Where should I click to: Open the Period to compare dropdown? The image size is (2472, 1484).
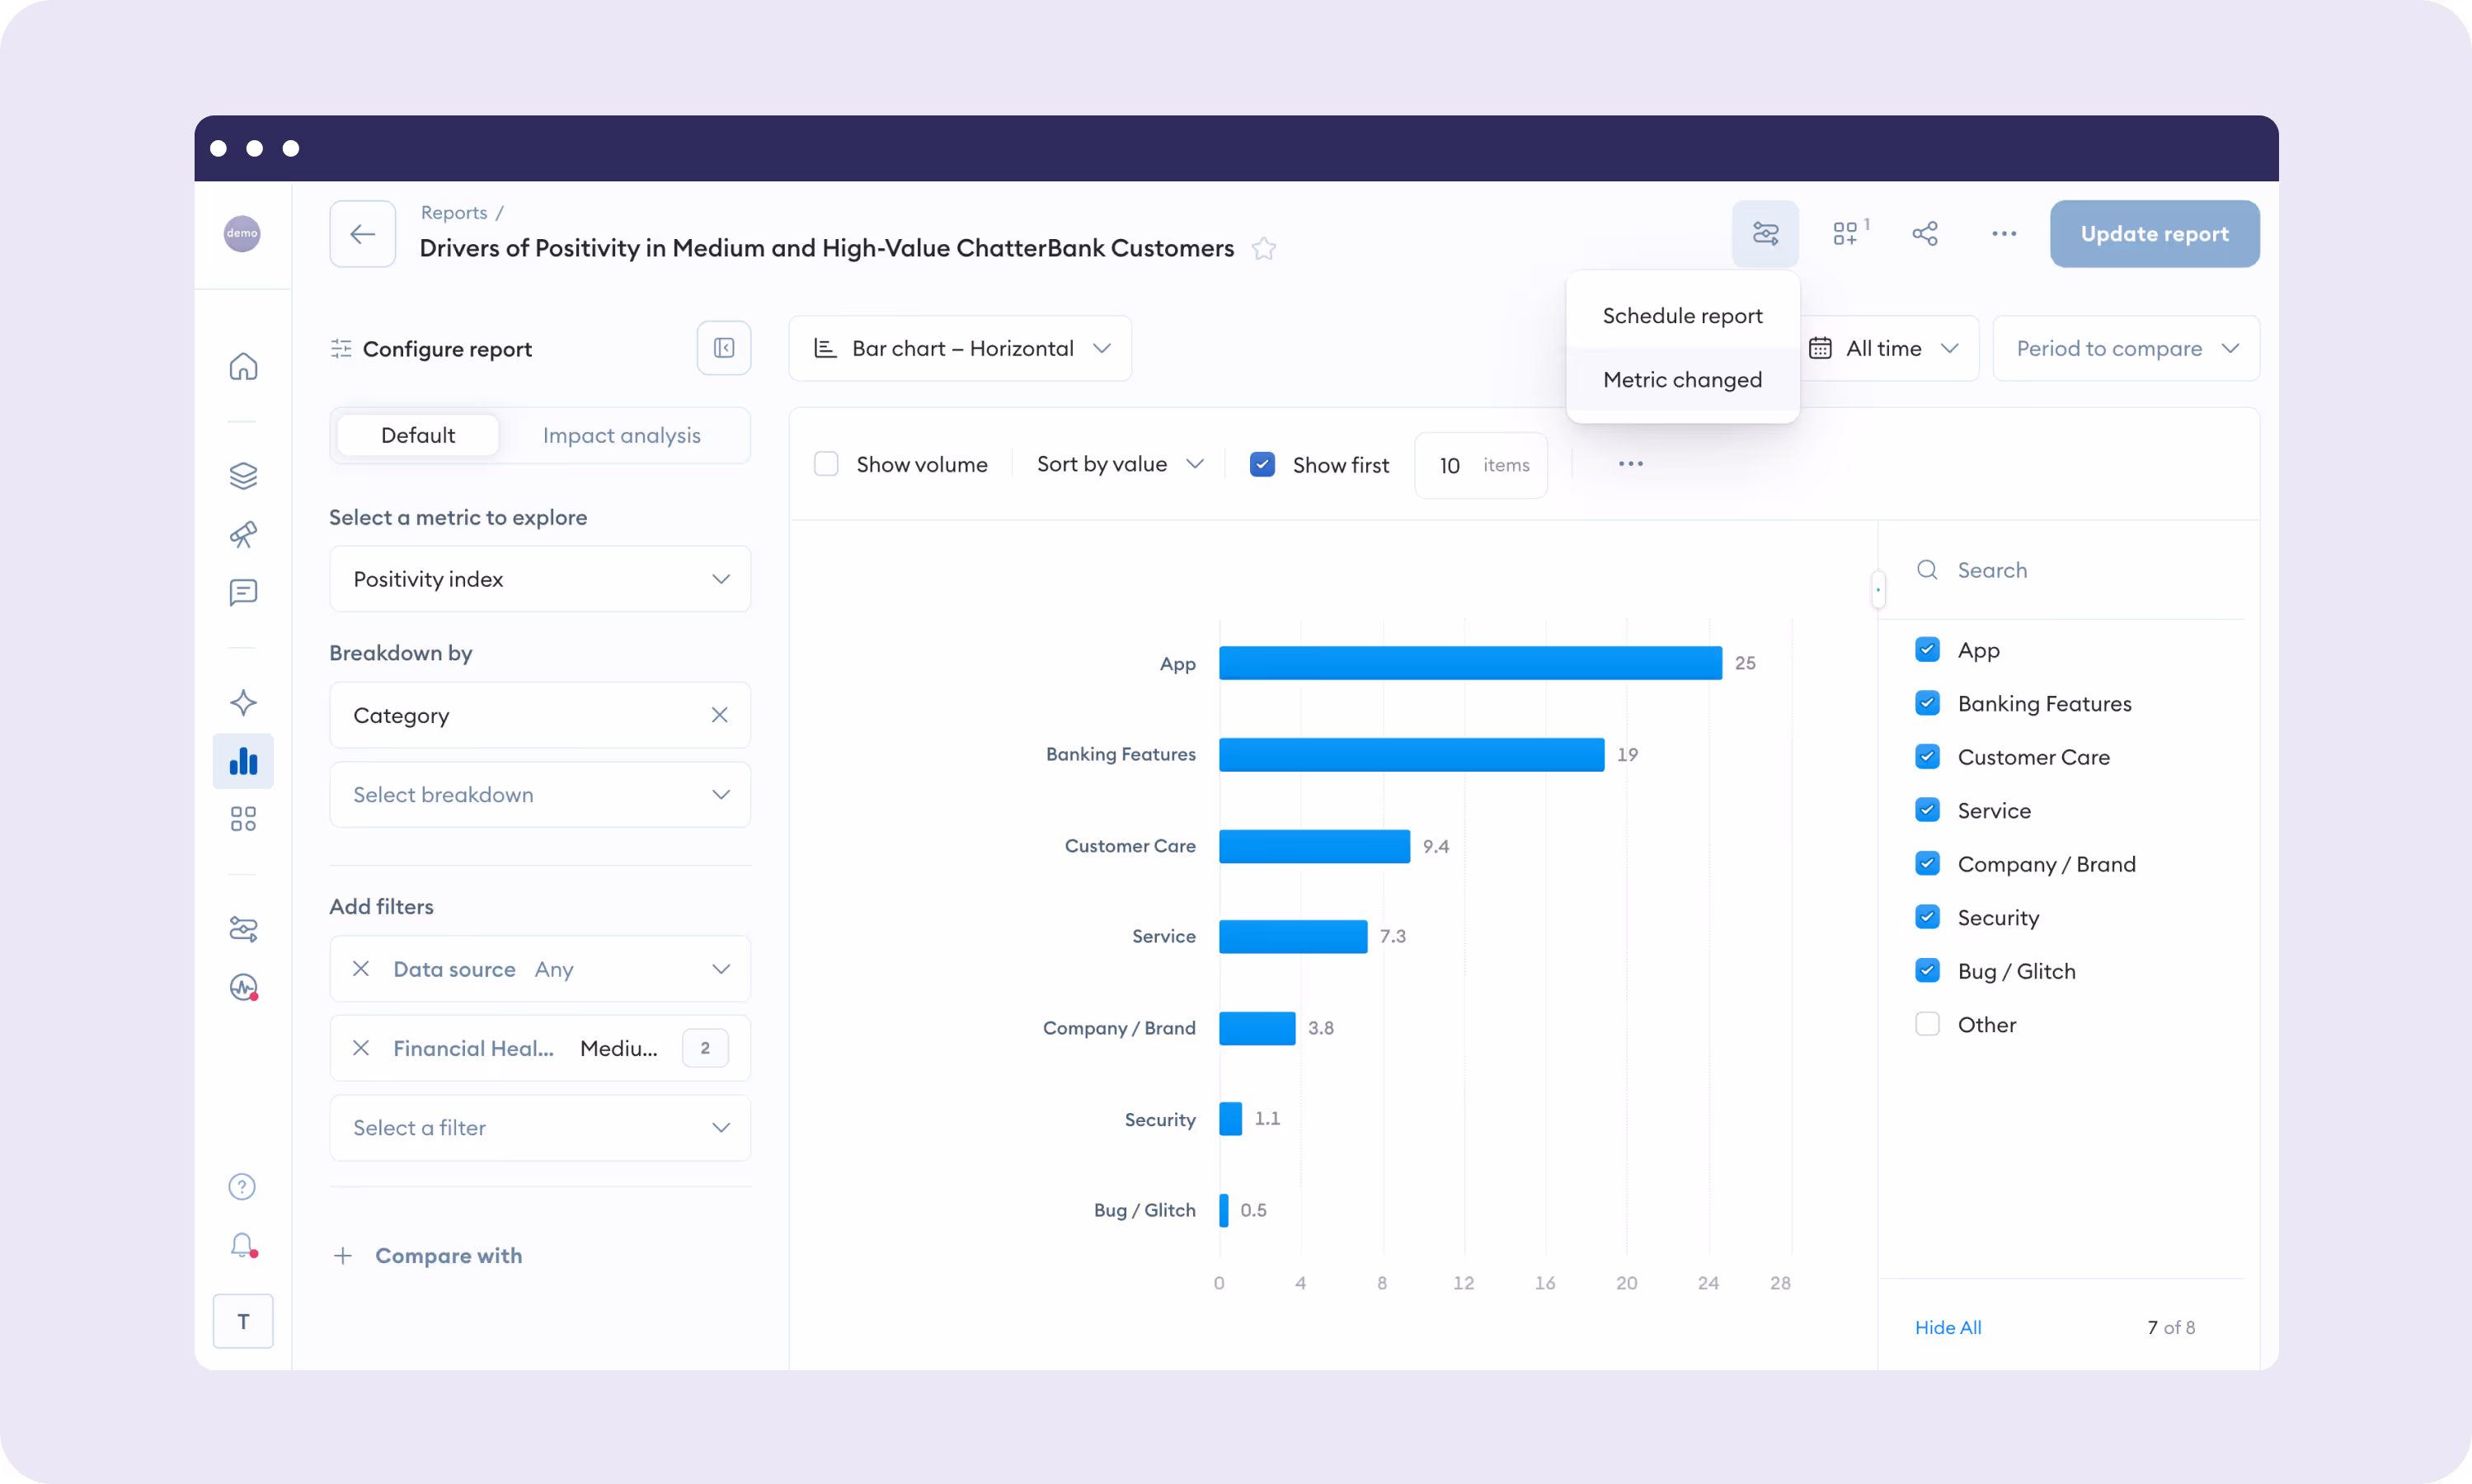click(x=2126, y=348)
